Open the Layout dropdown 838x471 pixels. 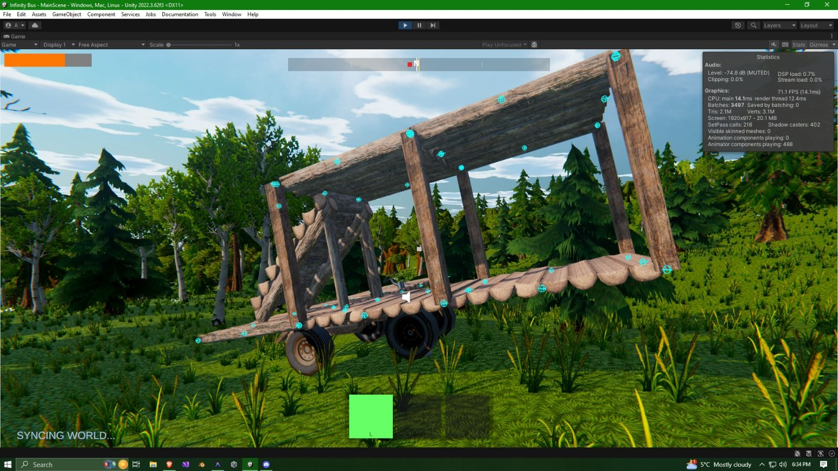point(816,25)
